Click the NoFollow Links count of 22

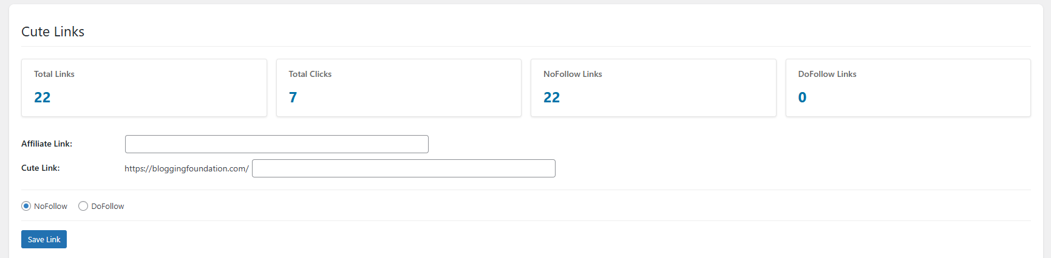click(551, 98)
